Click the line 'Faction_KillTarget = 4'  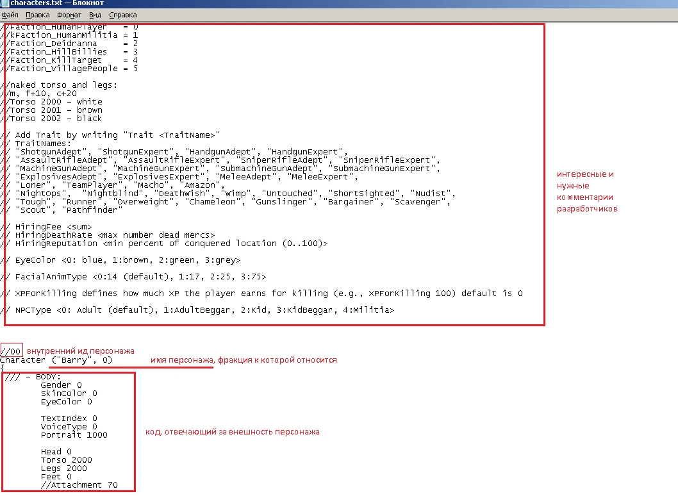69,60
